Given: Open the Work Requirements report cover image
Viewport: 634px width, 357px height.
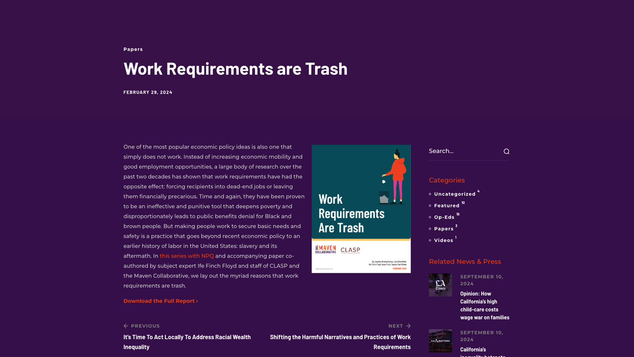Looking at the screenshot, I should point(361,209).
